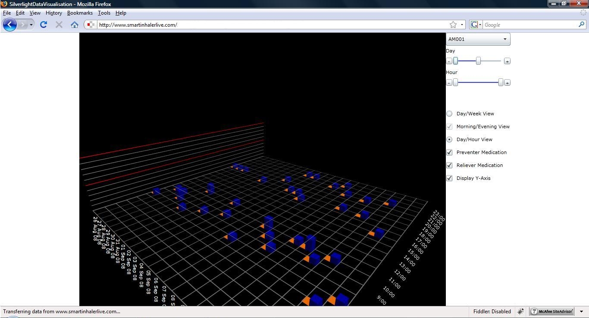Click the Google search input box
This screenshot has height=318, width=589.
tap(530, 25)
